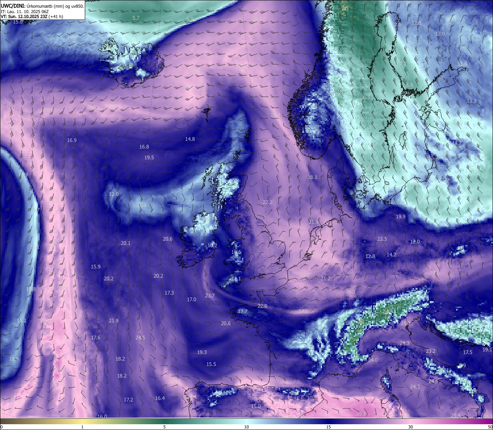This screenshot has height=430, width=493.
Task: Click the 19.3 value label
Action: click(202, 352)
